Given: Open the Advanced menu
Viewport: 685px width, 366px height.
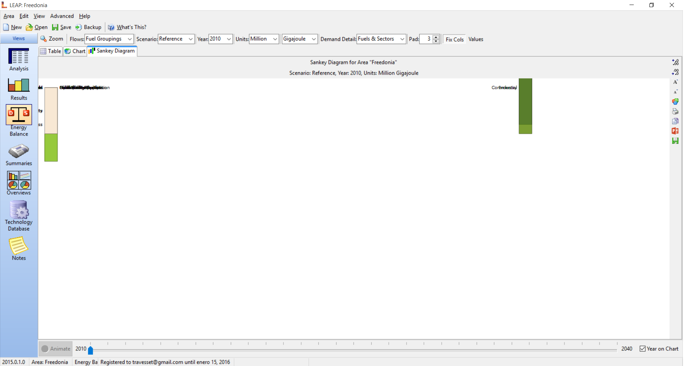Looking at the screenshot, I should click(62, 16).
